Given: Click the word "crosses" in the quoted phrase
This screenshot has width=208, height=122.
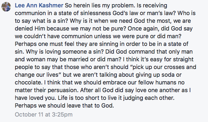Looking at the screenshot, I should pos(174,67).
